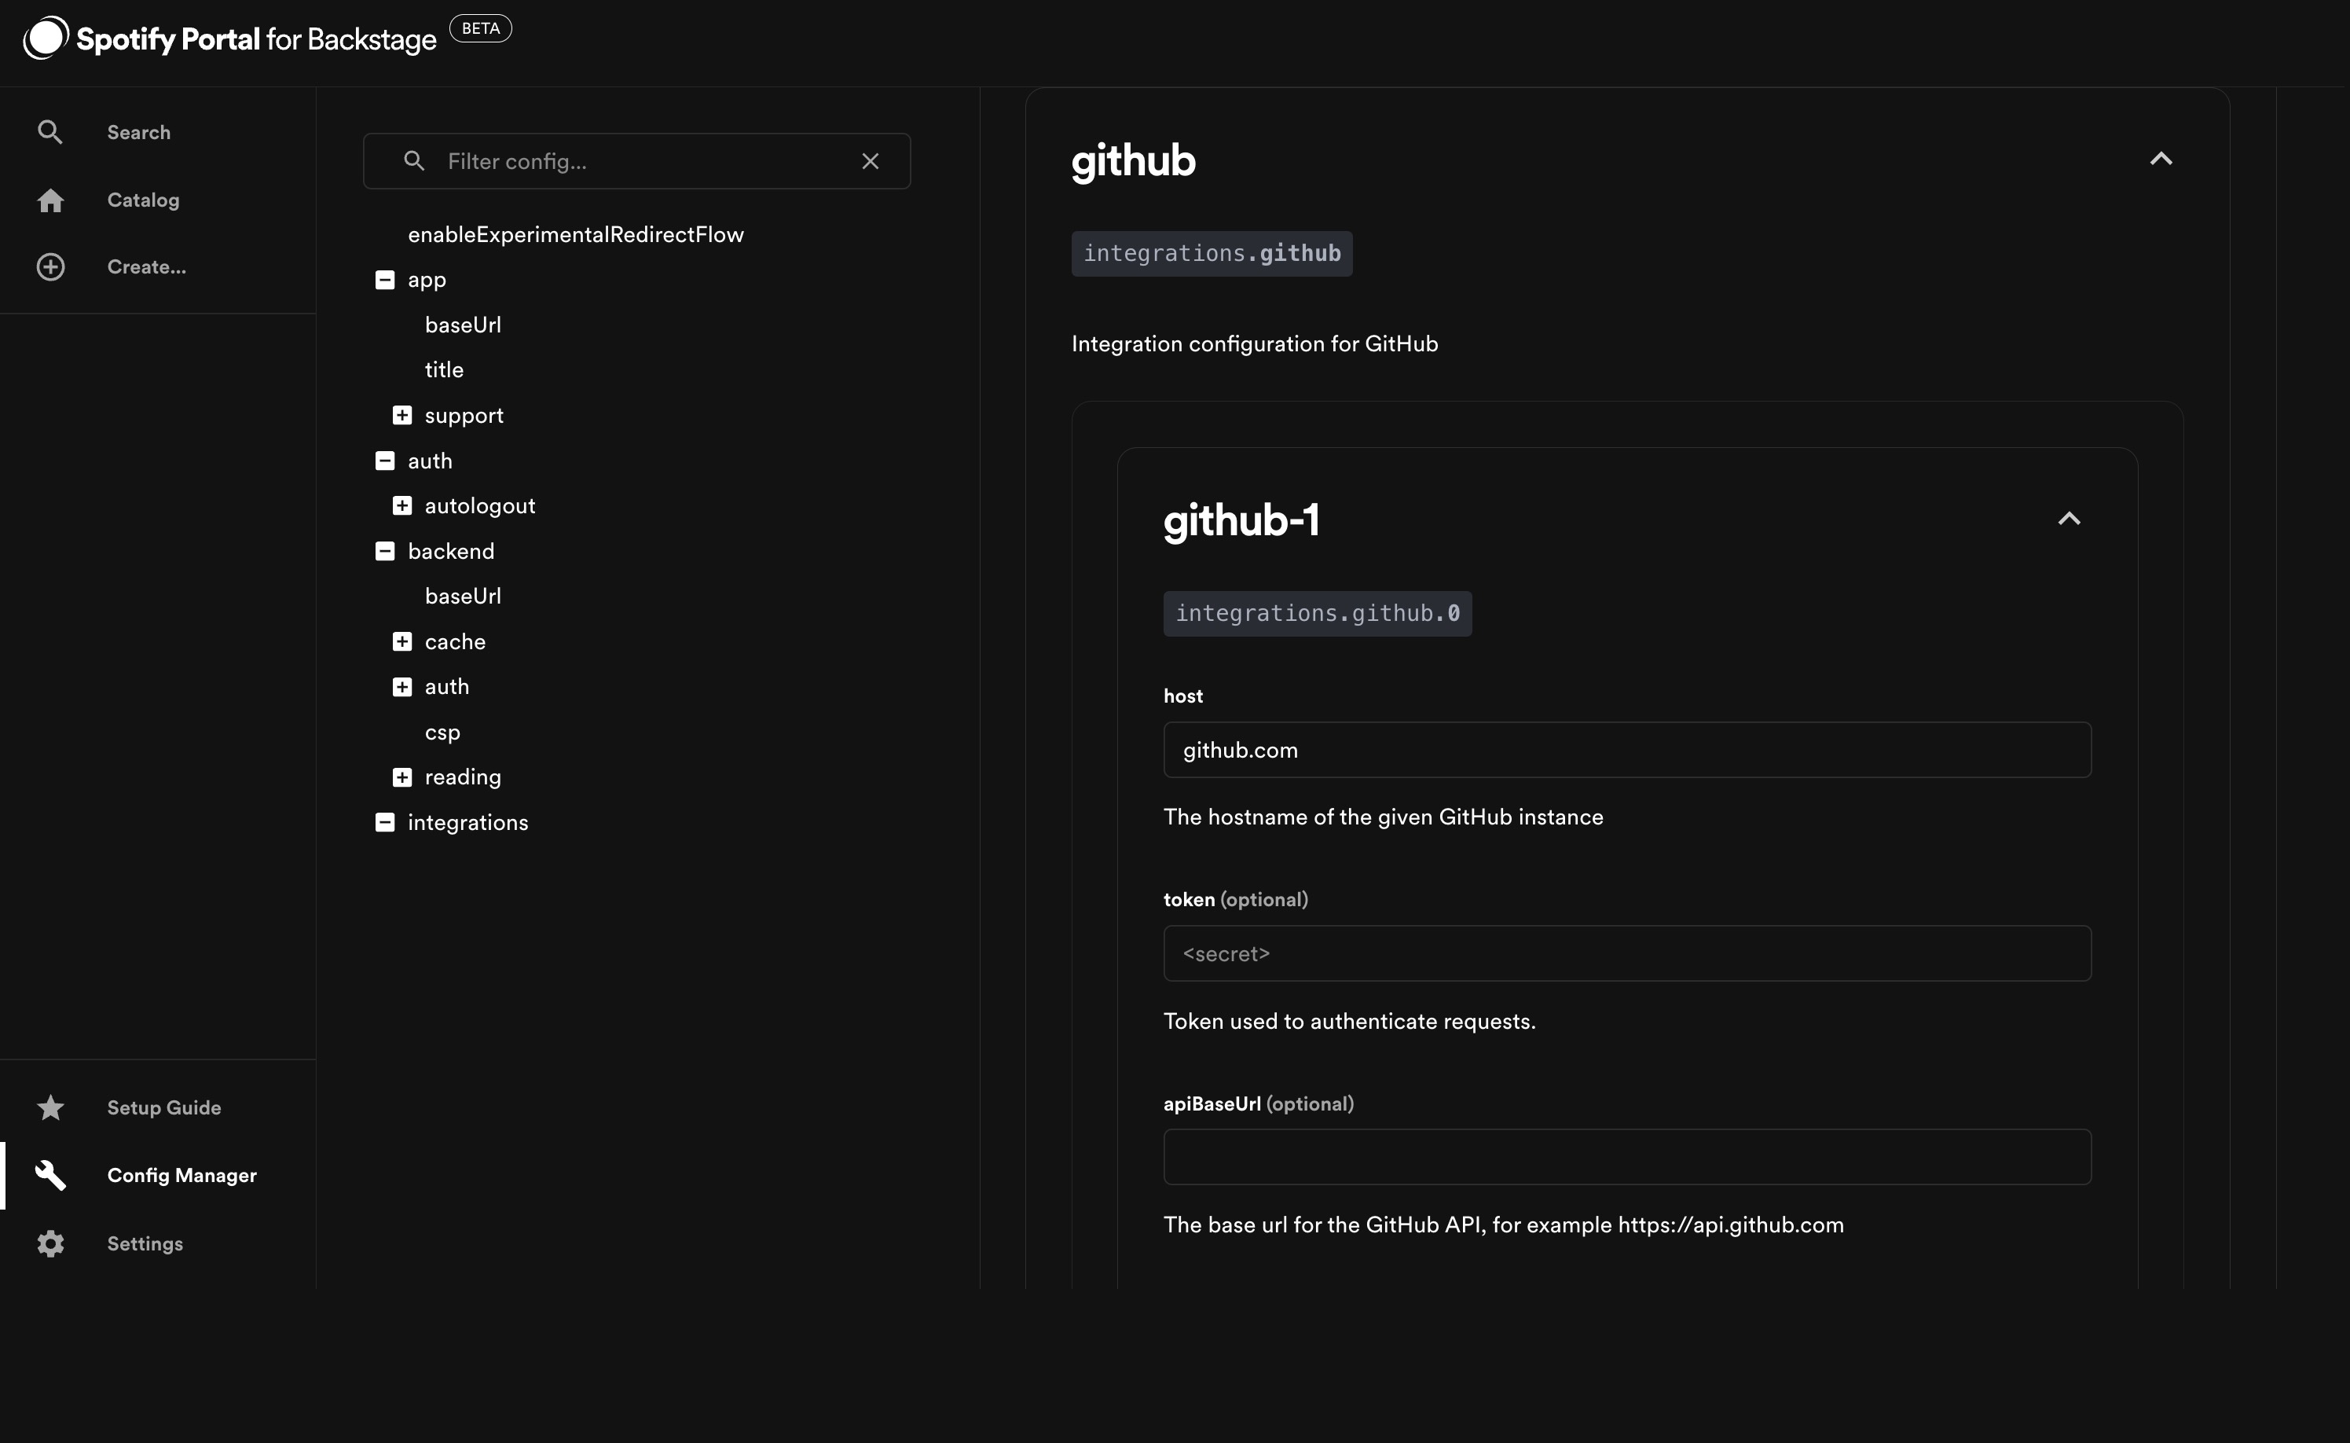Select integrations.github.0 label tag
This screenshot has height=1443, width=2350.
[1318, 613]
